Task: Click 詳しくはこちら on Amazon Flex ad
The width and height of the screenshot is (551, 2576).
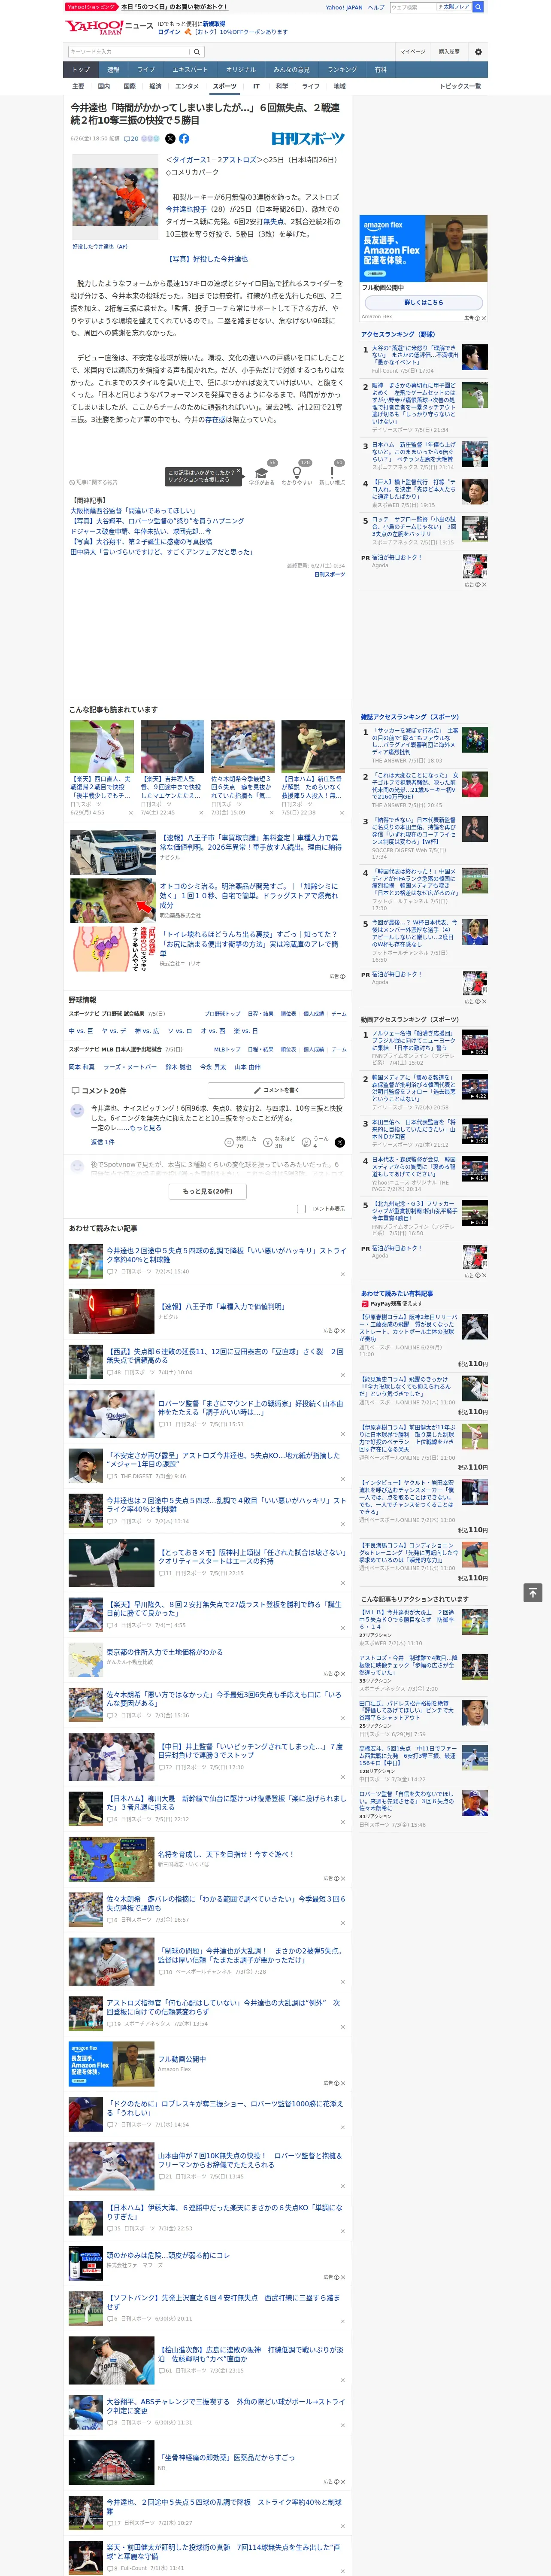Action: tap(423, 302)
